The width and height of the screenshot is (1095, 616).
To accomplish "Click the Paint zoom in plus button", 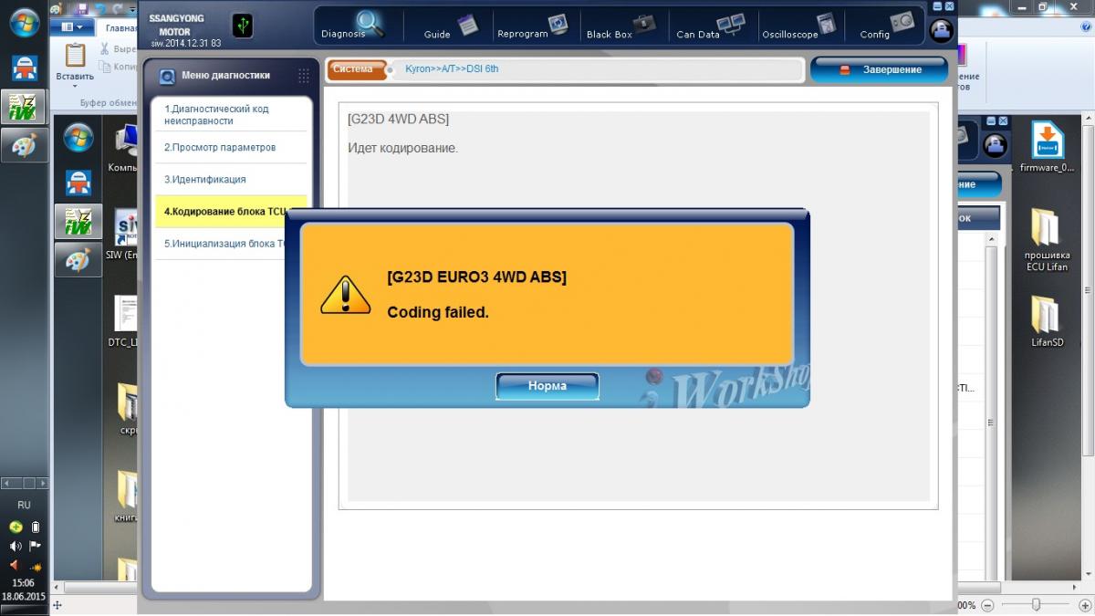I will point(1083,605).
